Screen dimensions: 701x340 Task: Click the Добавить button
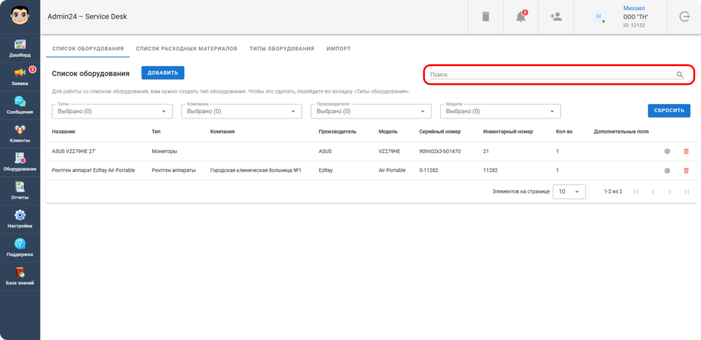tap(163, 73)
